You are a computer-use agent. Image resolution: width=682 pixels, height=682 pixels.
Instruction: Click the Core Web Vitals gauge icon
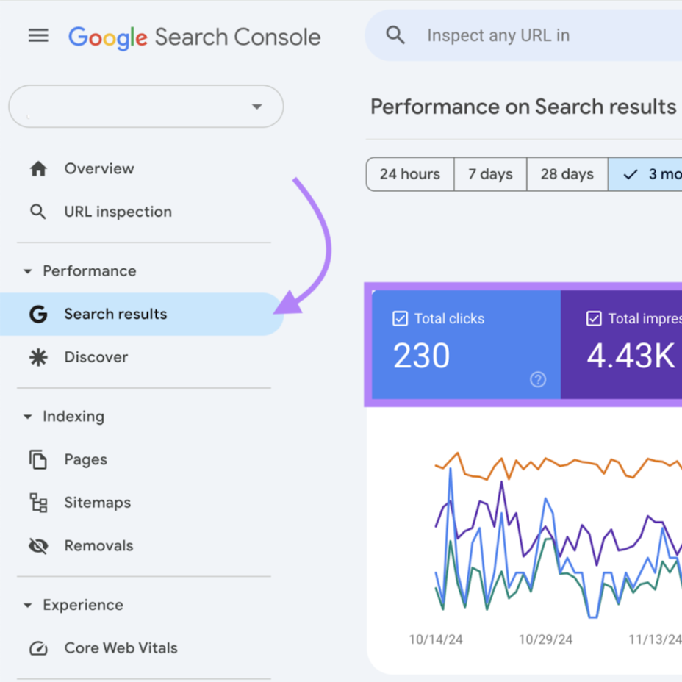coord(38,648)
